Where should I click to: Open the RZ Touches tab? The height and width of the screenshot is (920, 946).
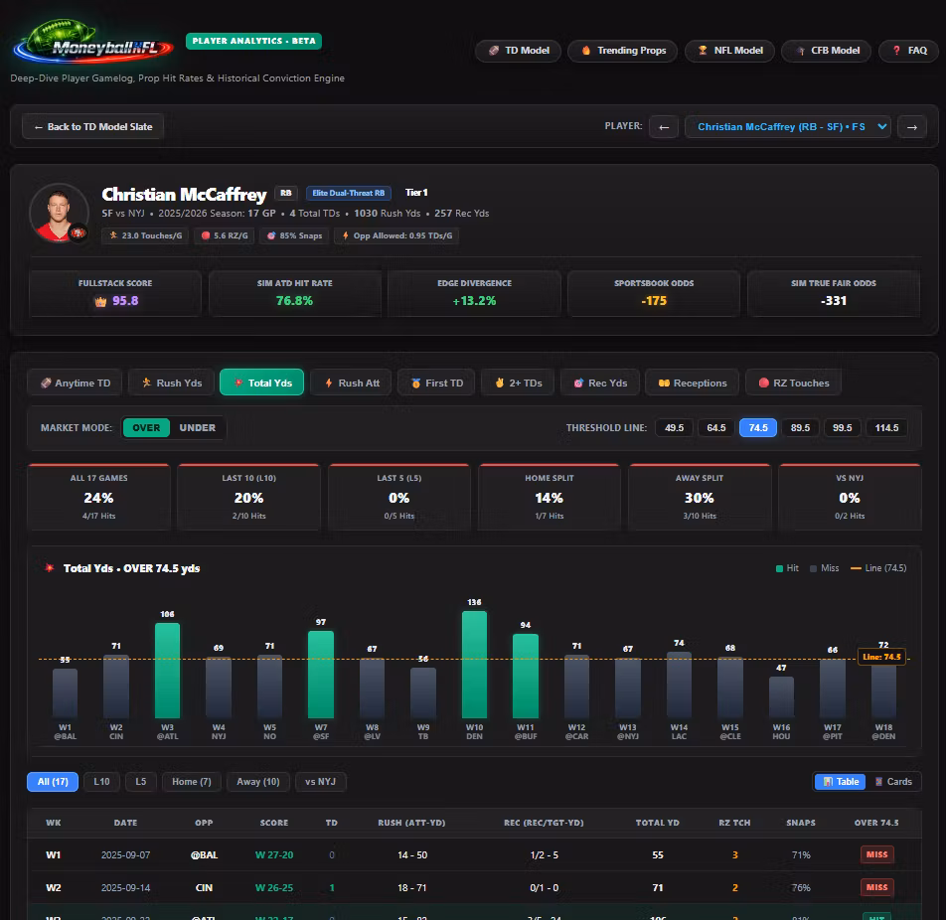793,383
